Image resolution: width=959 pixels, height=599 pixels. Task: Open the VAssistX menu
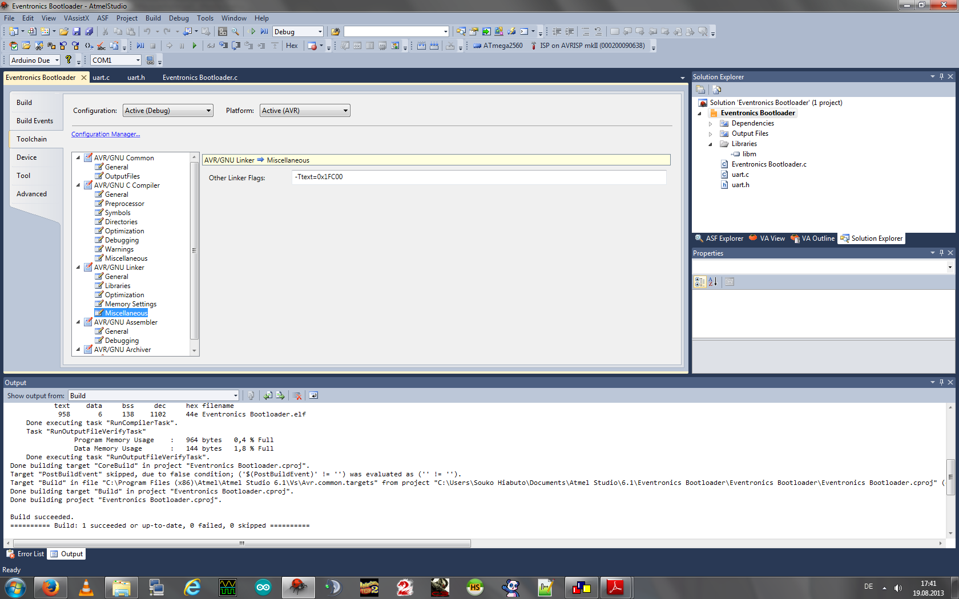point(76,18)
